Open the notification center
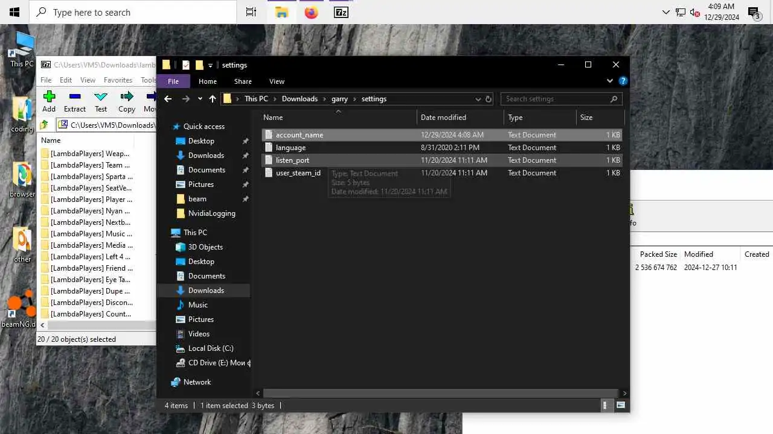Screen dimensions: 773x434 [754, 12]
